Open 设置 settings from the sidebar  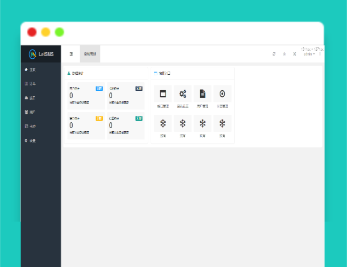(x=31, y=141)
